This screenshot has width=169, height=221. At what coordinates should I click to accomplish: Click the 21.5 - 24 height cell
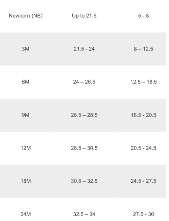(x=84, y=49)
